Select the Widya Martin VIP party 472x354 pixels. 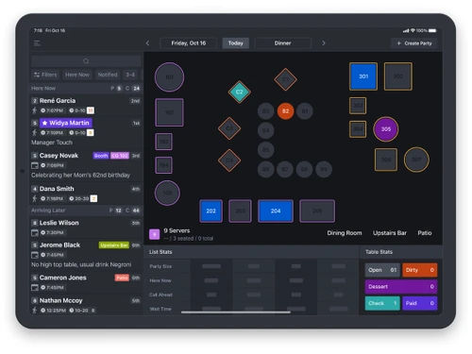86,131
